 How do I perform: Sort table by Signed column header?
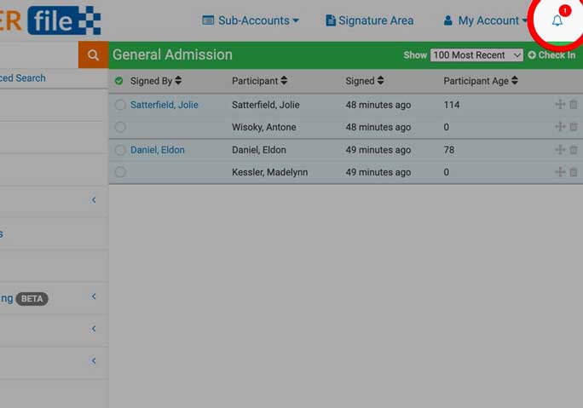click(x=365, y=81)
